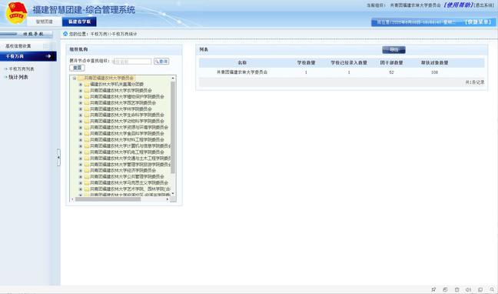Click the 共1条记录 record count text
The width and height of the screenshot is (498, 294).
pyautogui.click(x=475, y=82)
